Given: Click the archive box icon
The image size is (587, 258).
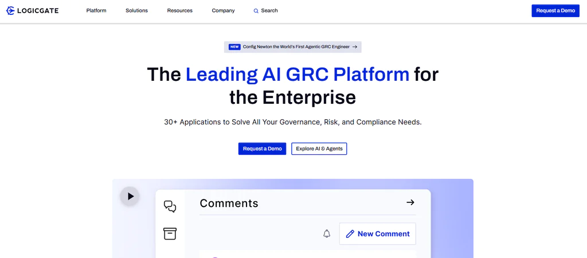Looking at the screenshot, I should 170,234.
